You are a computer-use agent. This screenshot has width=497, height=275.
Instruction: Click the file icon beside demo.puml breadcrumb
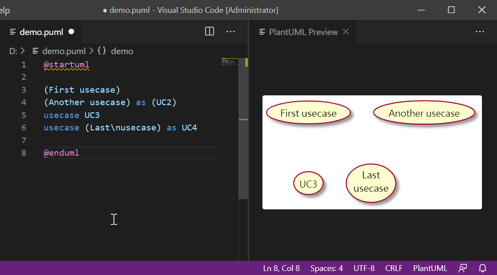(35, 51)
